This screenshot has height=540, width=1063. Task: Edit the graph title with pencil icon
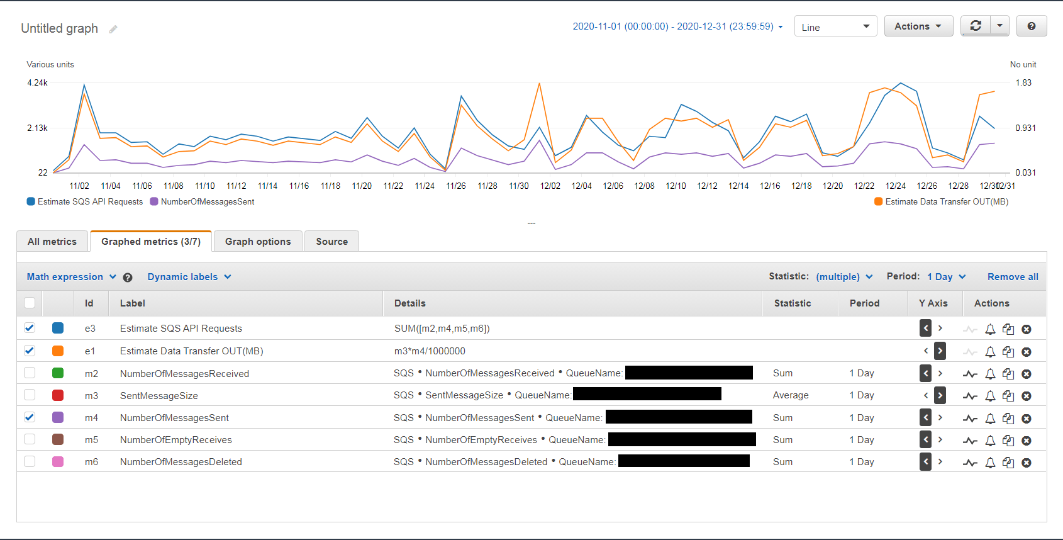click(113, 29)
